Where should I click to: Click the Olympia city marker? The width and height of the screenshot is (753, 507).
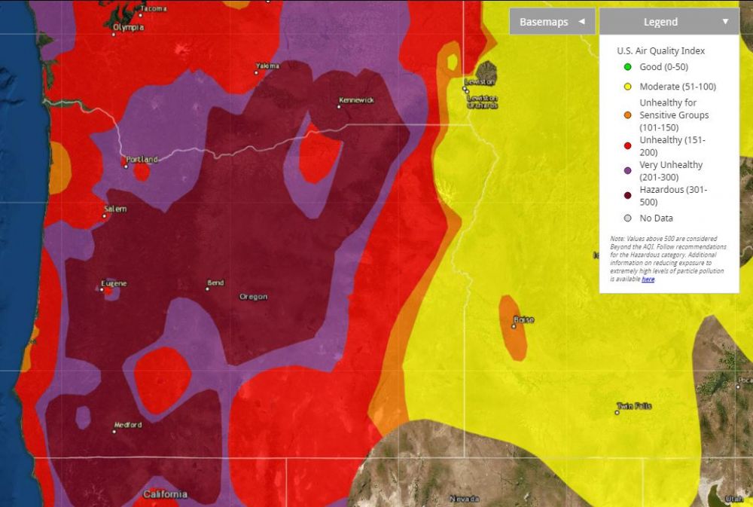114,34
